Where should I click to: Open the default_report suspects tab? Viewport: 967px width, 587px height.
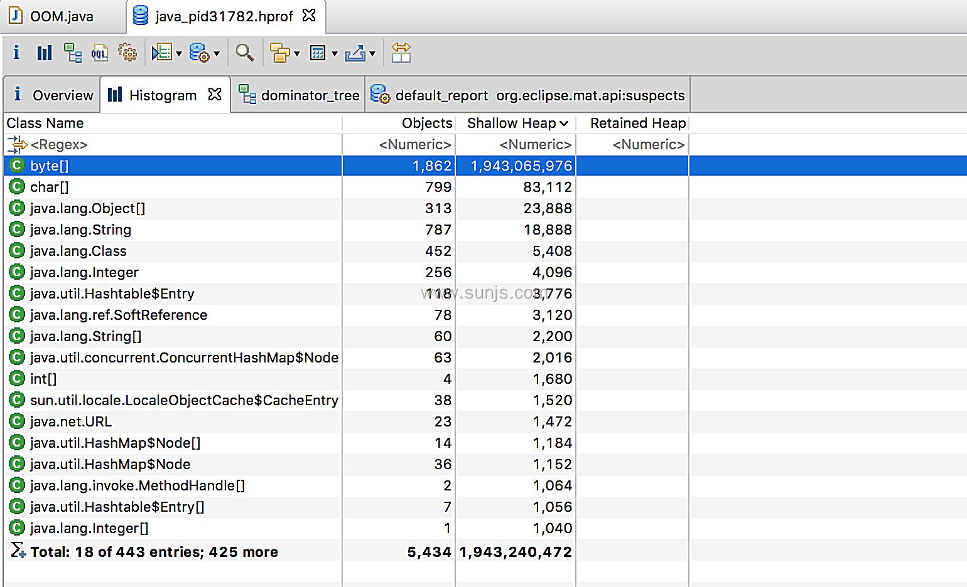(527, 95)
